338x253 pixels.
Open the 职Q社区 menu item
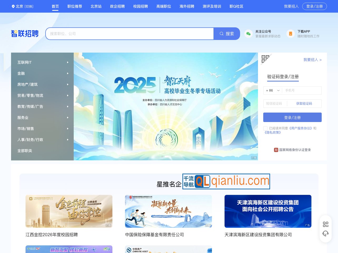[x=236, y=6]
